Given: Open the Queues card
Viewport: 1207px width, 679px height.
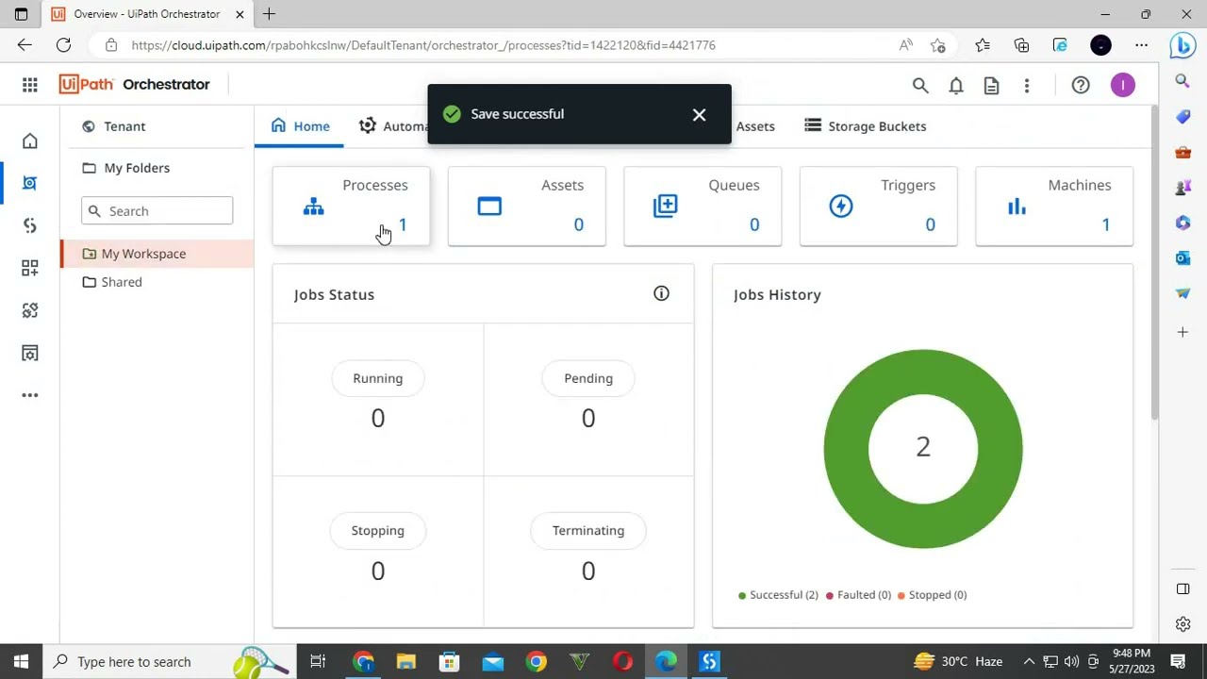Looking at the screenshot, I should click(x=703, y=206).
